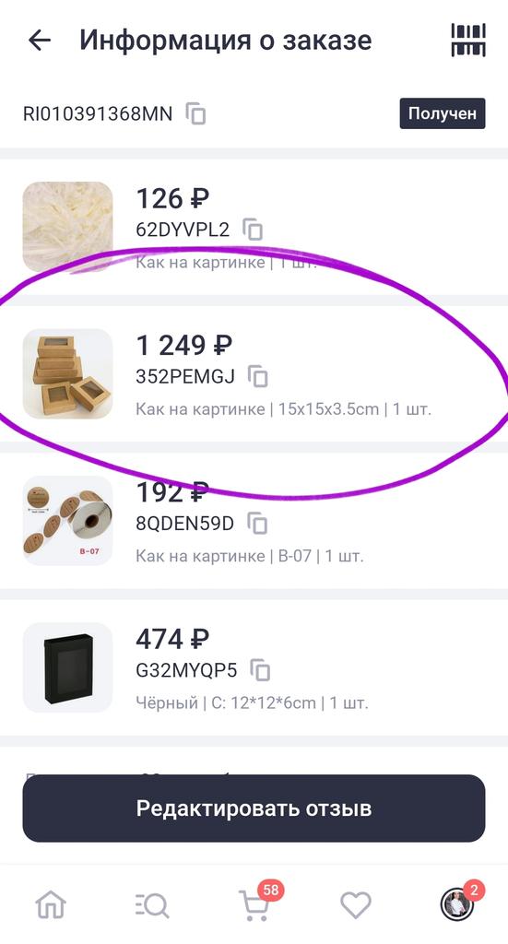The height and width of the screenshot is (944, 508).
Task: Open the catalog search tab
Action: tap(152, 905)
